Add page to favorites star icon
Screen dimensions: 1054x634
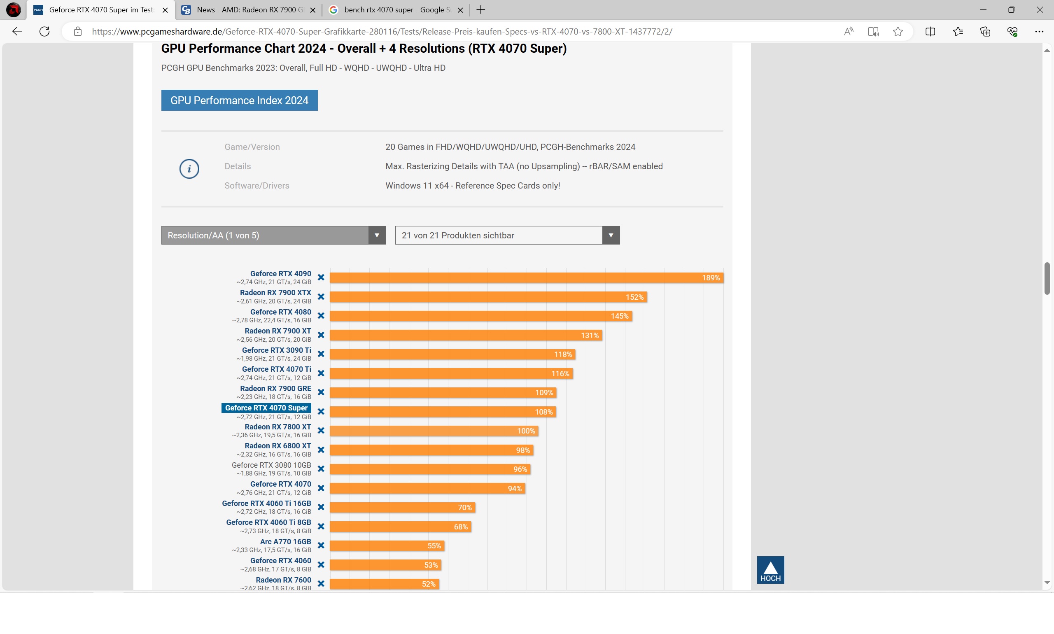tap(898, 32)
